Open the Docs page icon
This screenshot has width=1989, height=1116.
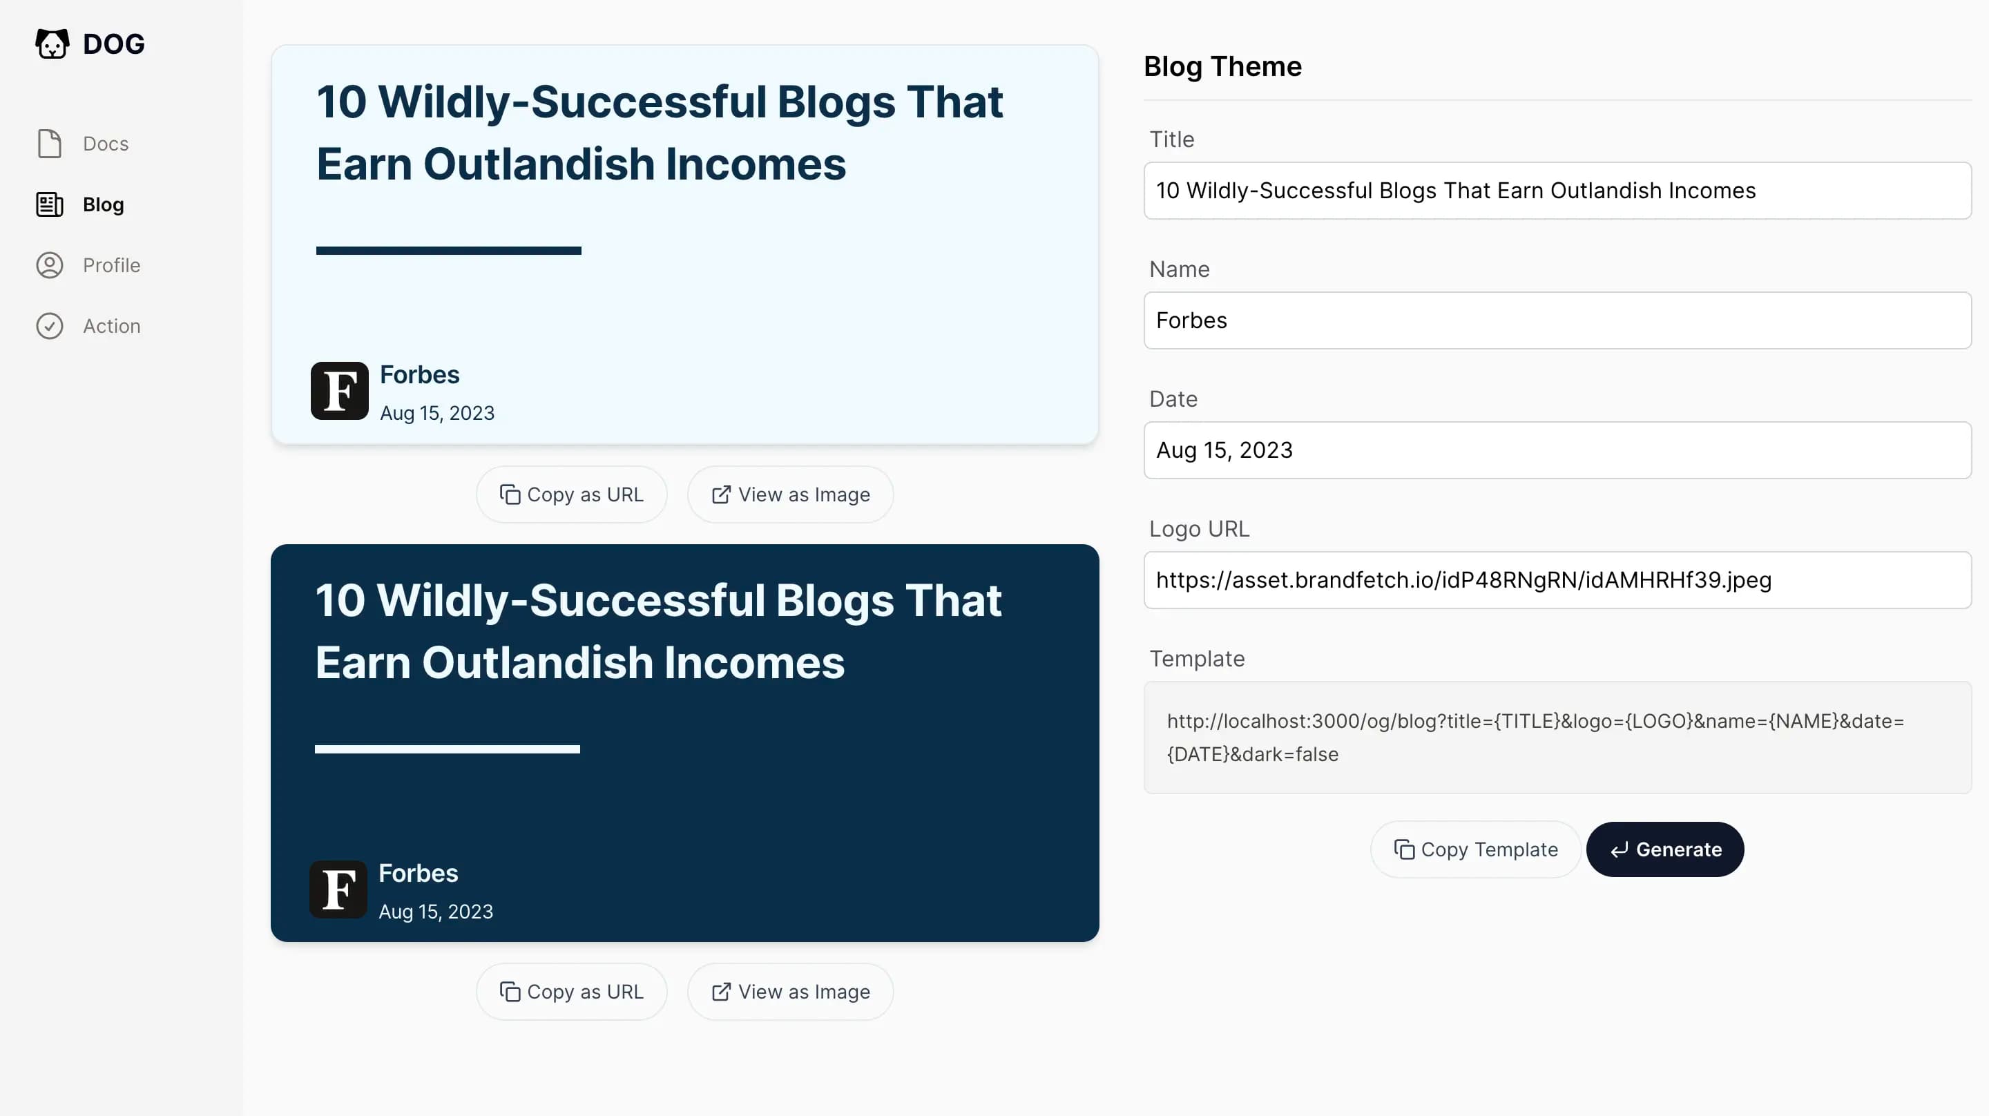pos(50,144)
